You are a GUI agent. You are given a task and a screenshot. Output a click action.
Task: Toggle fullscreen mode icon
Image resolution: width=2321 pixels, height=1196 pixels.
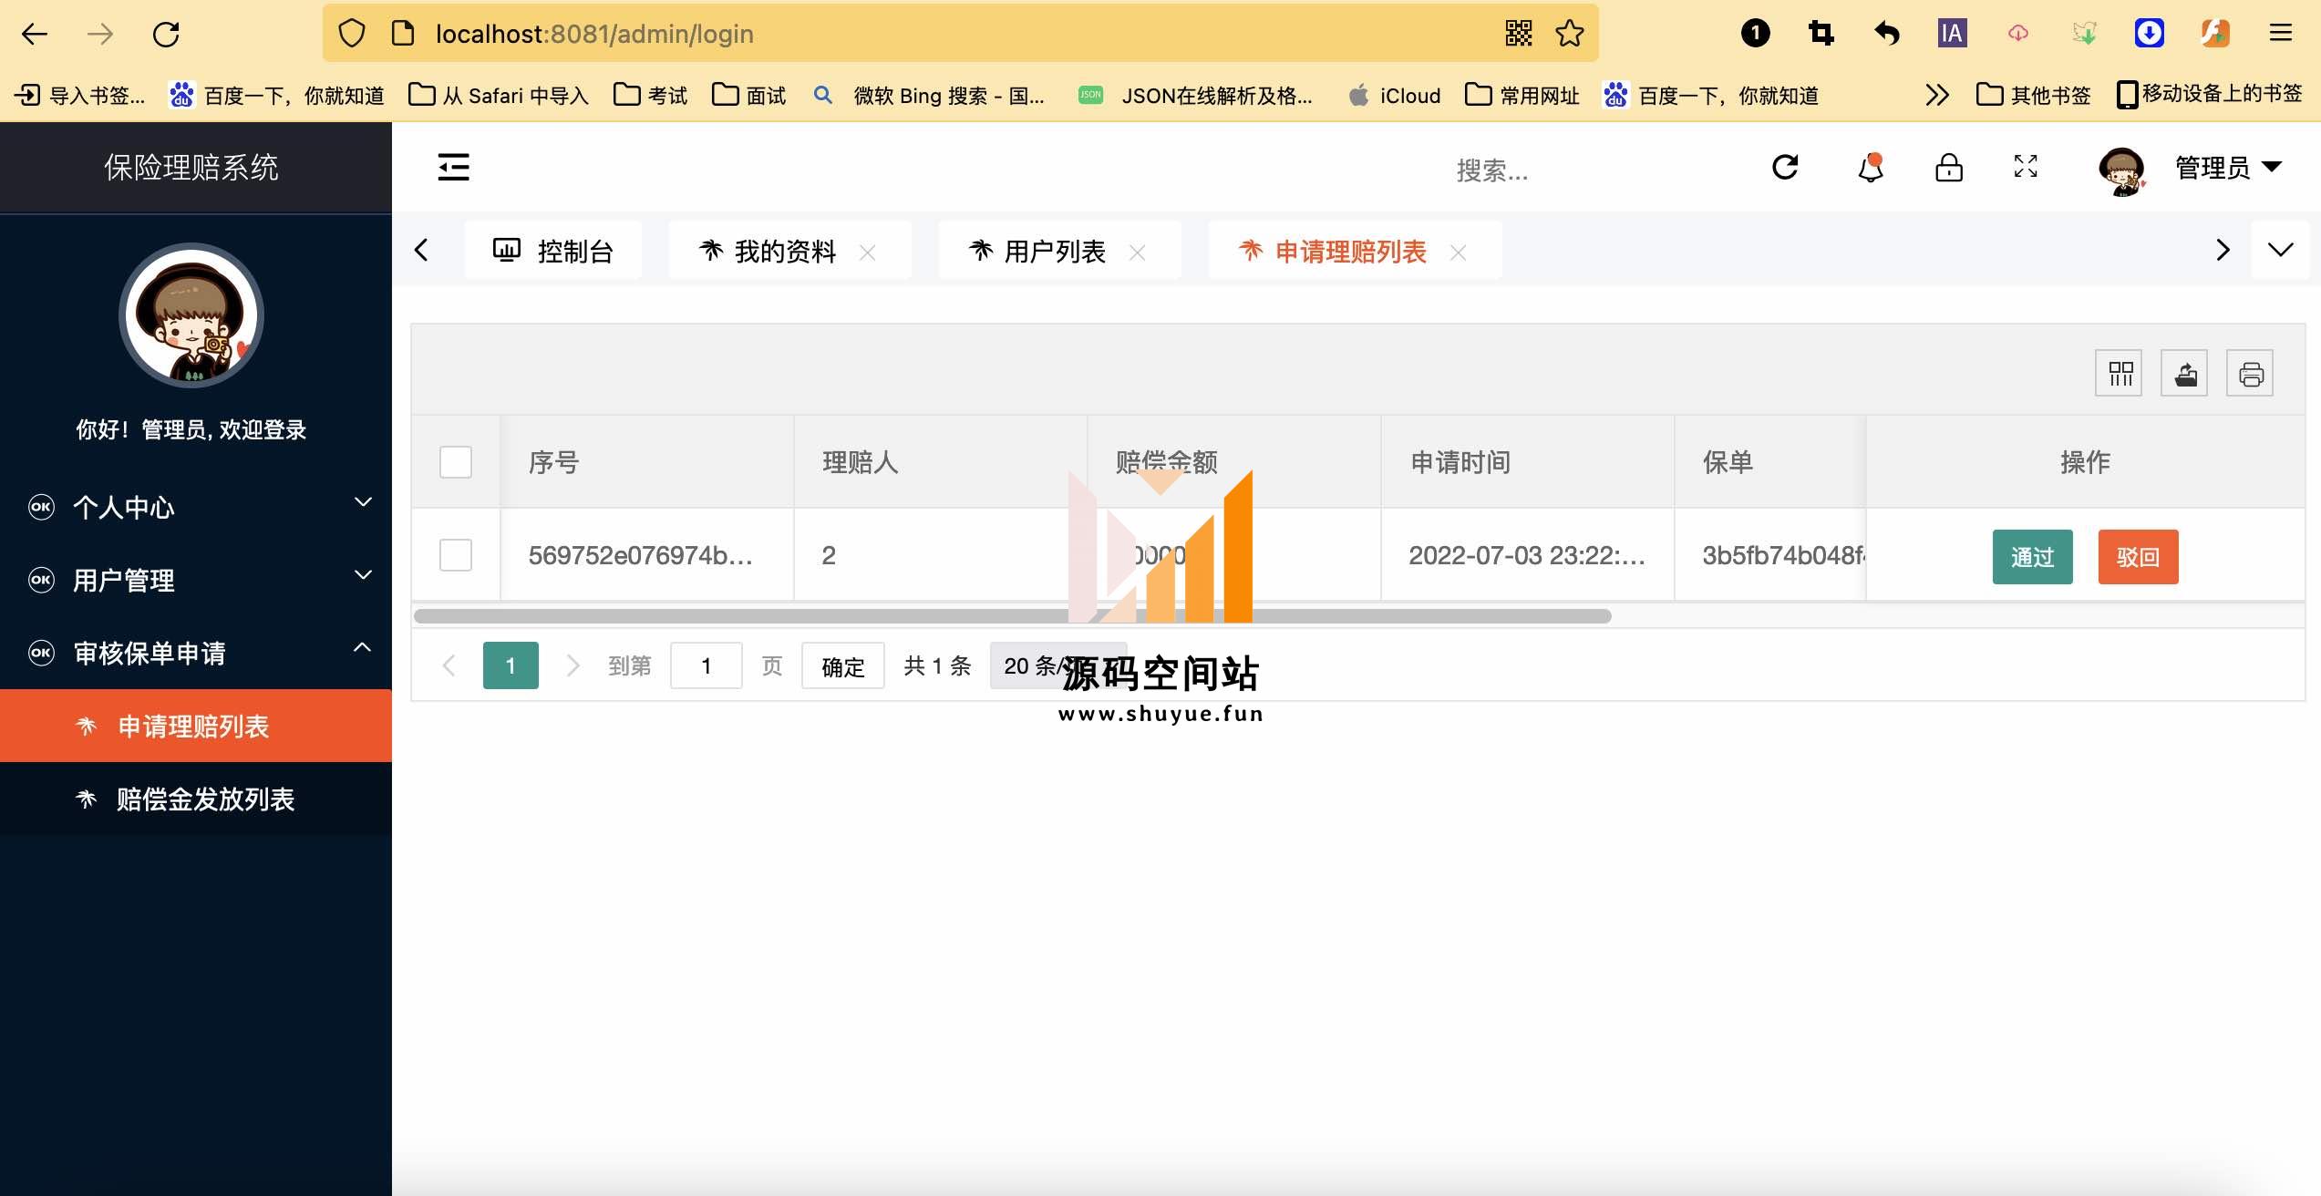pos(2026,166)
